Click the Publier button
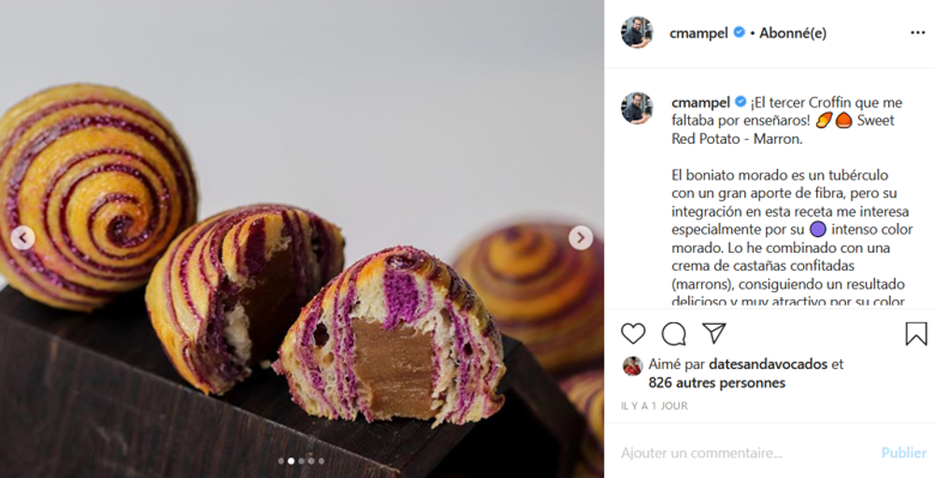This screenshot has height=478, width=935. pyautogui.click(x=904, y=453)
